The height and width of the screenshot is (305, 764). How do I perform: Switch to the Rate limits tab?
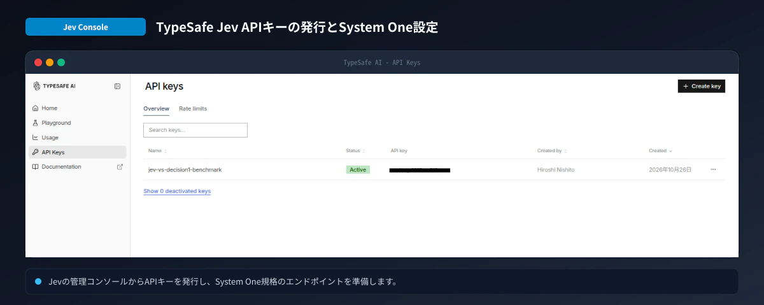point(193,109)
